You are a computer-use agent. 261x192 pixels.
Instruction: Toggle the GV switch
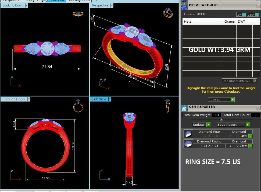241,15
